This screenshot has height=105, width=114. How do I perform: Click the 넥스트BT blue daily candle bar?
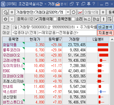tap(102, 92)
